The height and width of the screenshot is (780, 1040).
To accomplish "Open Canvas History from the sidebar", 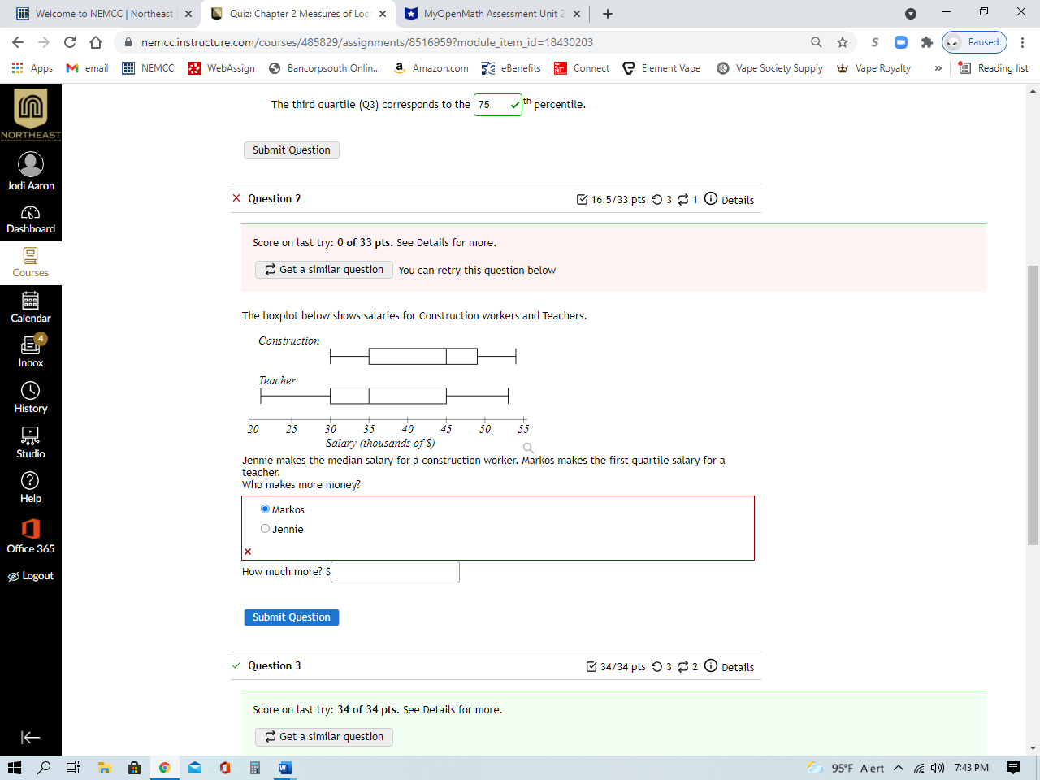I will 31,397.
